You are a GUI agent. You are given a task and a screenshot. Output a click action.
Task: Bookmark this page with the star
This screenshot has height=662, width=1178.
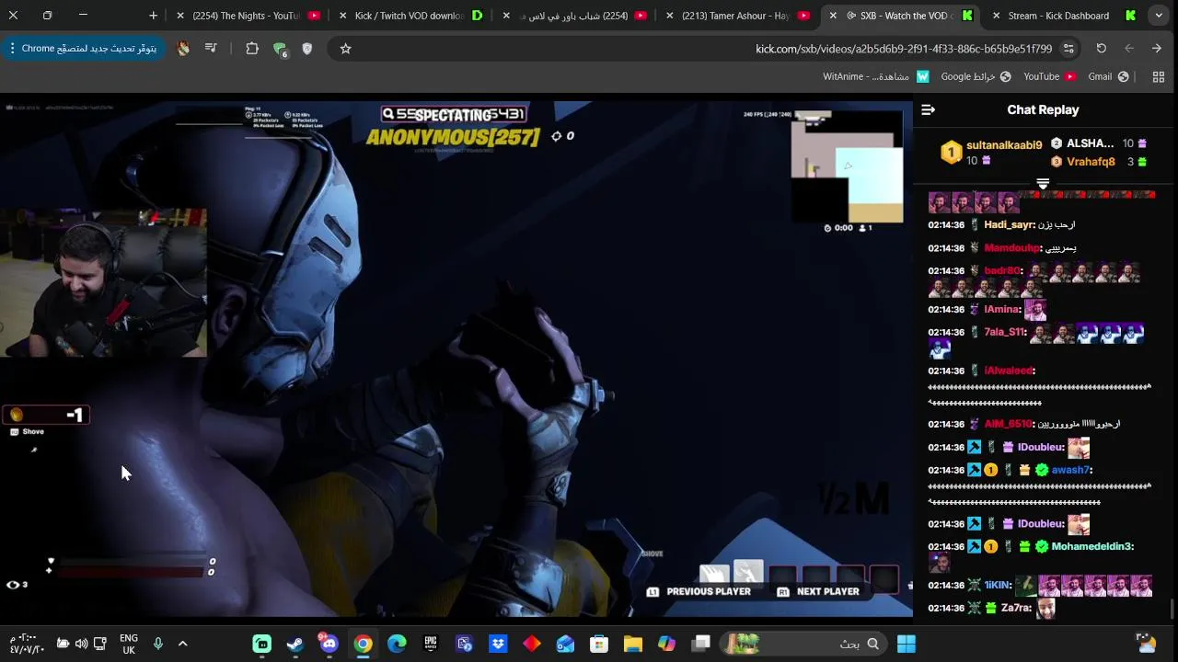(345, 49)
